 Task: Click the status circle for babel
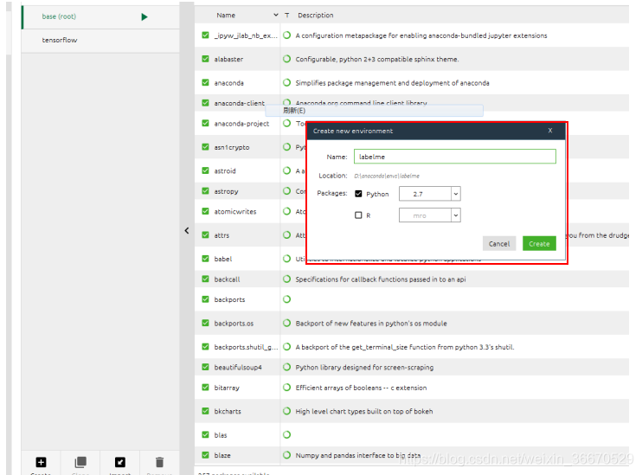pyautogui.click(x=287, y=259)
